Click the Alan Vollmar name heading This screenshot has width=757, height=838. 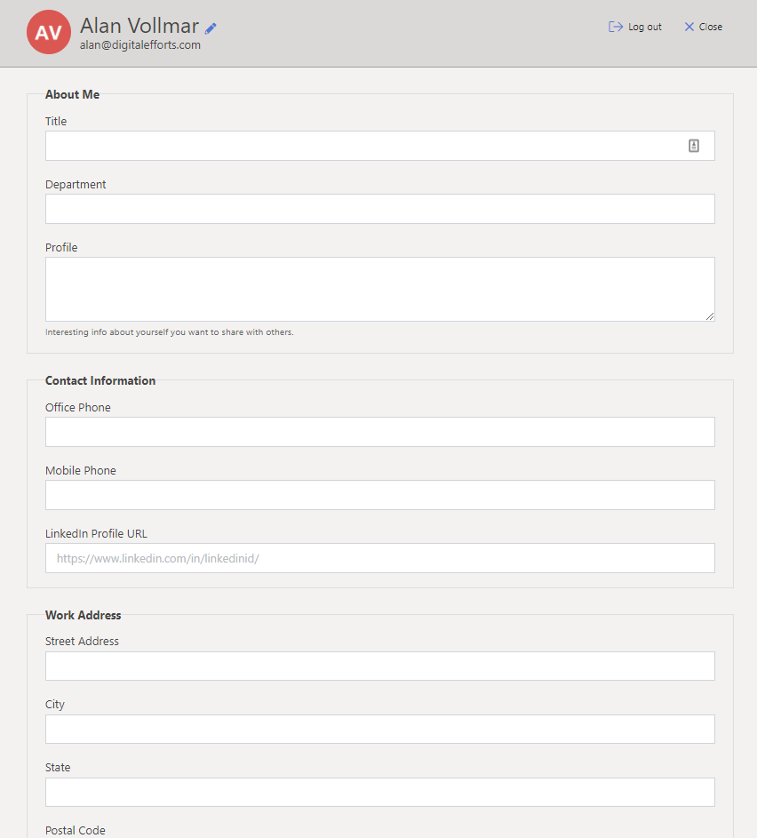(137, 26)
